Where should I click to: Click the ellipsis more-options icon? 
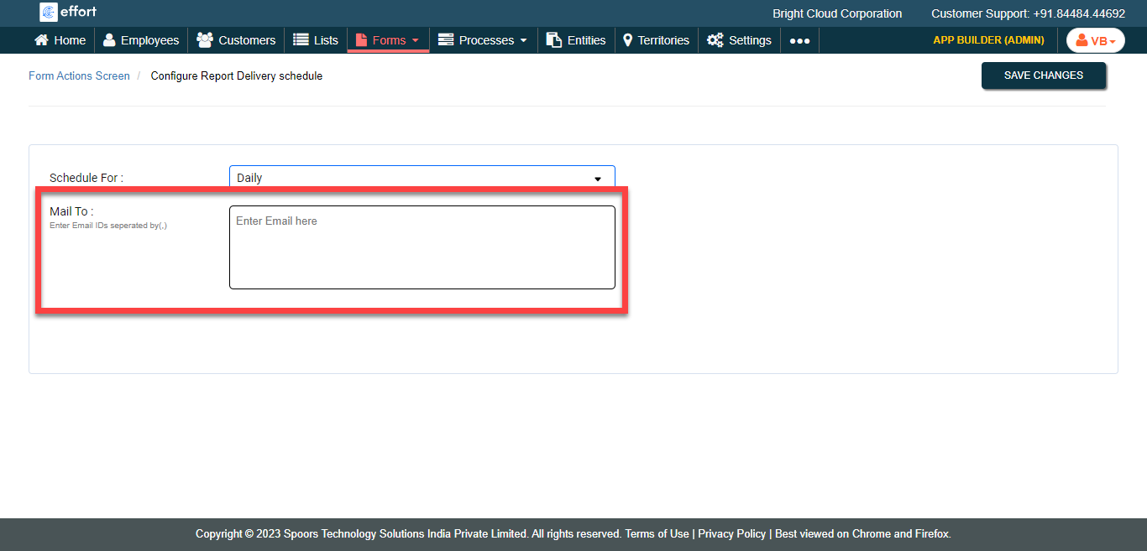tap(799, 39)
